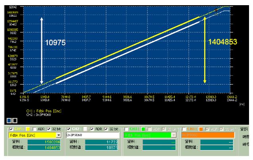Open the CH1 Fdbk Pos. [Enc] dropdown
This screenshot has height=160, width=253.
(x=59, y=135)
